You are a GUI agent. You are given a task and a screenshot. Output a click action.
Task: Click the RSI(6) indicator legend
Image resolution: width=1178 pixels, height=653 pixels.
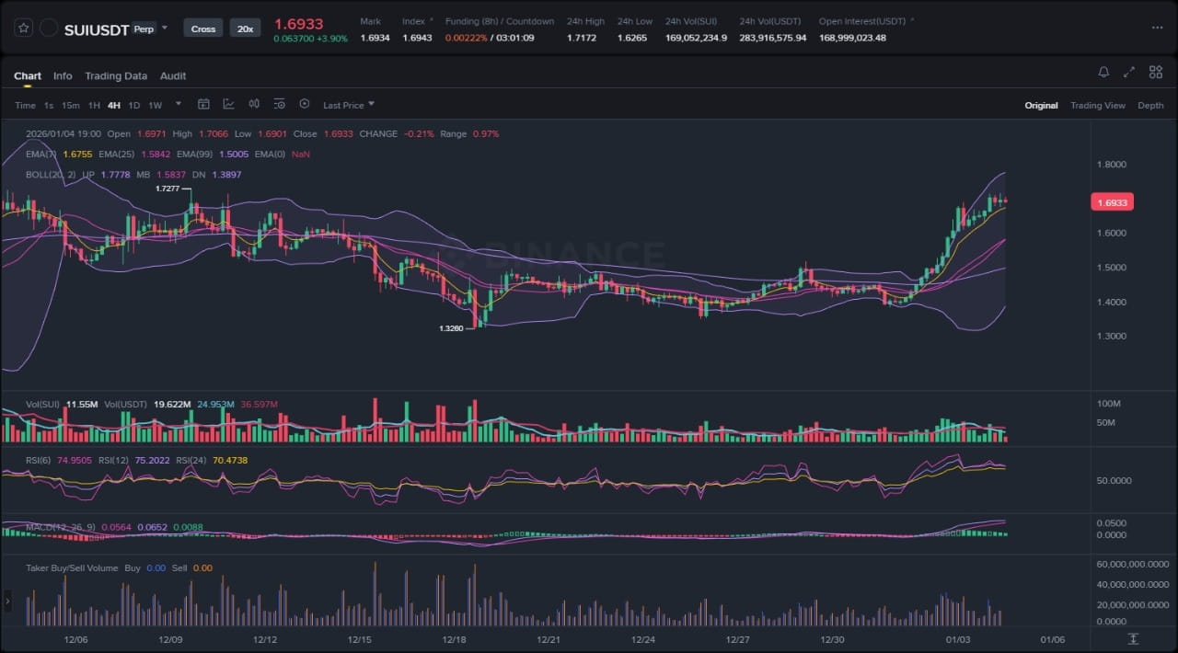pos(39,460)
